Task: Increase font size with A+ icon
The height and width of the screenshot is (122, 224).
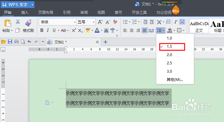Action: 100,22
